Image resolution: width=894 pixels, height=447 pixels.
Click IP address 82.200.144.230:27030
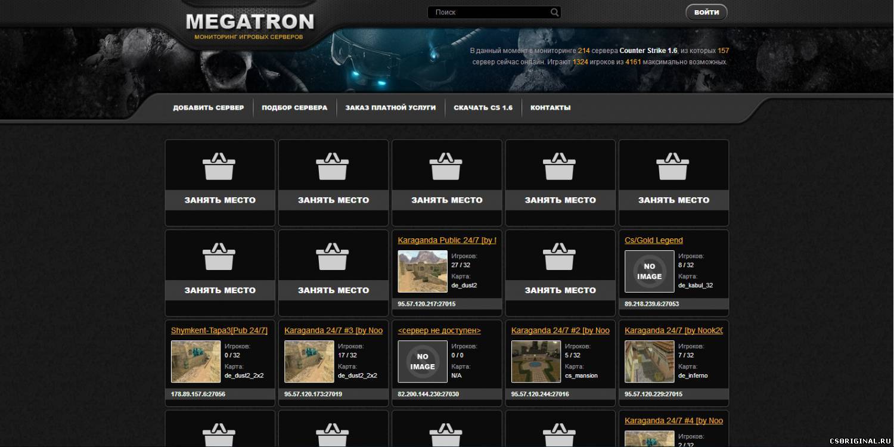428,394
